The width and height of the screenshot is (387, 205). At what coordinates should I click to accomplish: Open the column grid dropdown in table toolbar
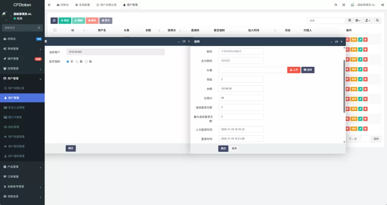[358, 20]
